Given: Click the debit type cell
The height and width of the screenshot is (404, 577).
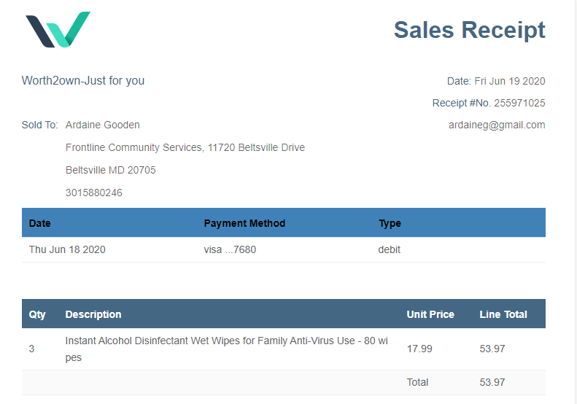Looking at the screenshot, I should [389, 249].
